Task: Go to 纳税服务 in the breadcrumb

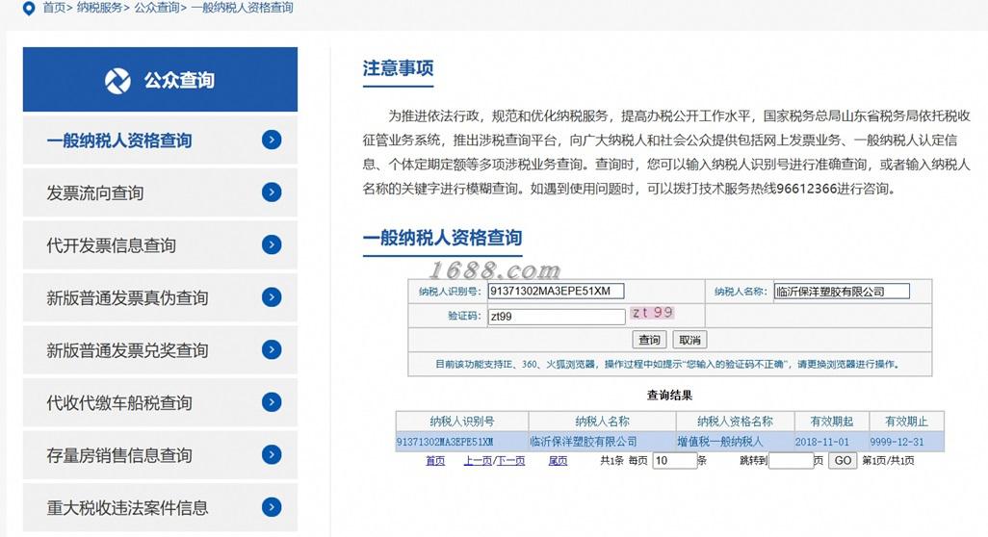Action: tap(99, 9)
